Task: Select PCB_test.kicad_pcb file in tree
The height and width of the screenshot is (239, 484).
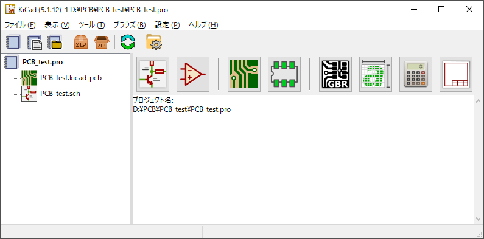Action: [71, 78]
